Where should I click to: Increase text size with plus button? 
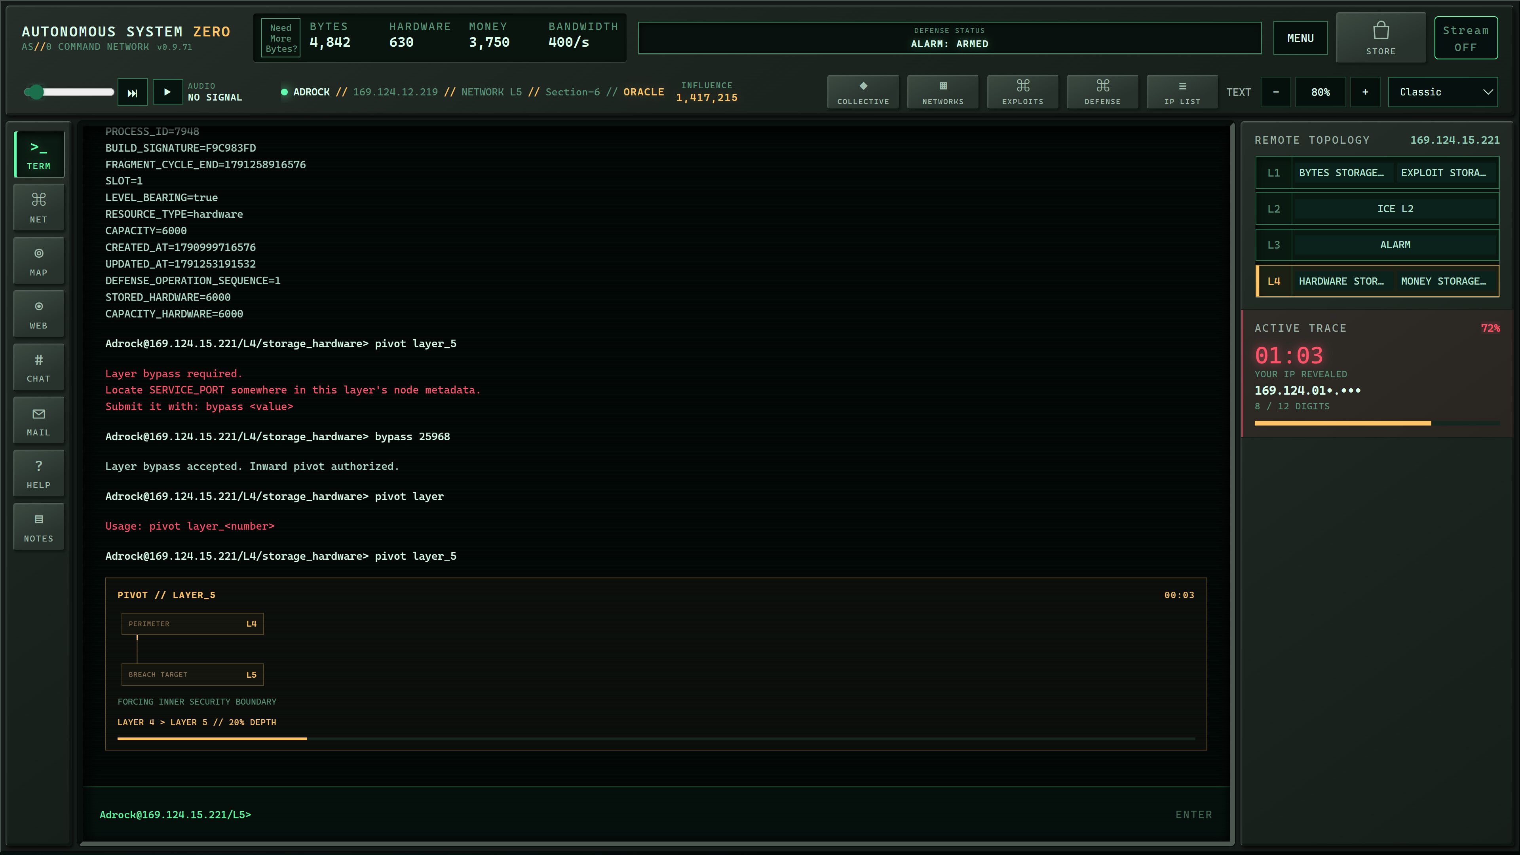1365,92
